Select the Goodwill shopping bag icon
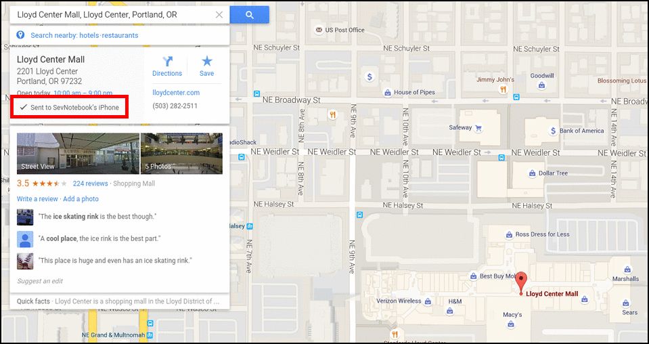The height and width of the screenshot is (344, 649). tap(541, 86)
